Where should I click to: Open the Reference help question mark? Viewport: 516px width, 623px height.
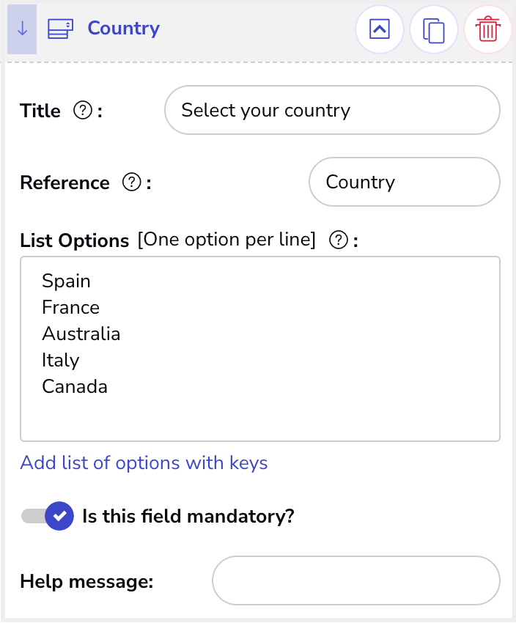coord(131,183)
